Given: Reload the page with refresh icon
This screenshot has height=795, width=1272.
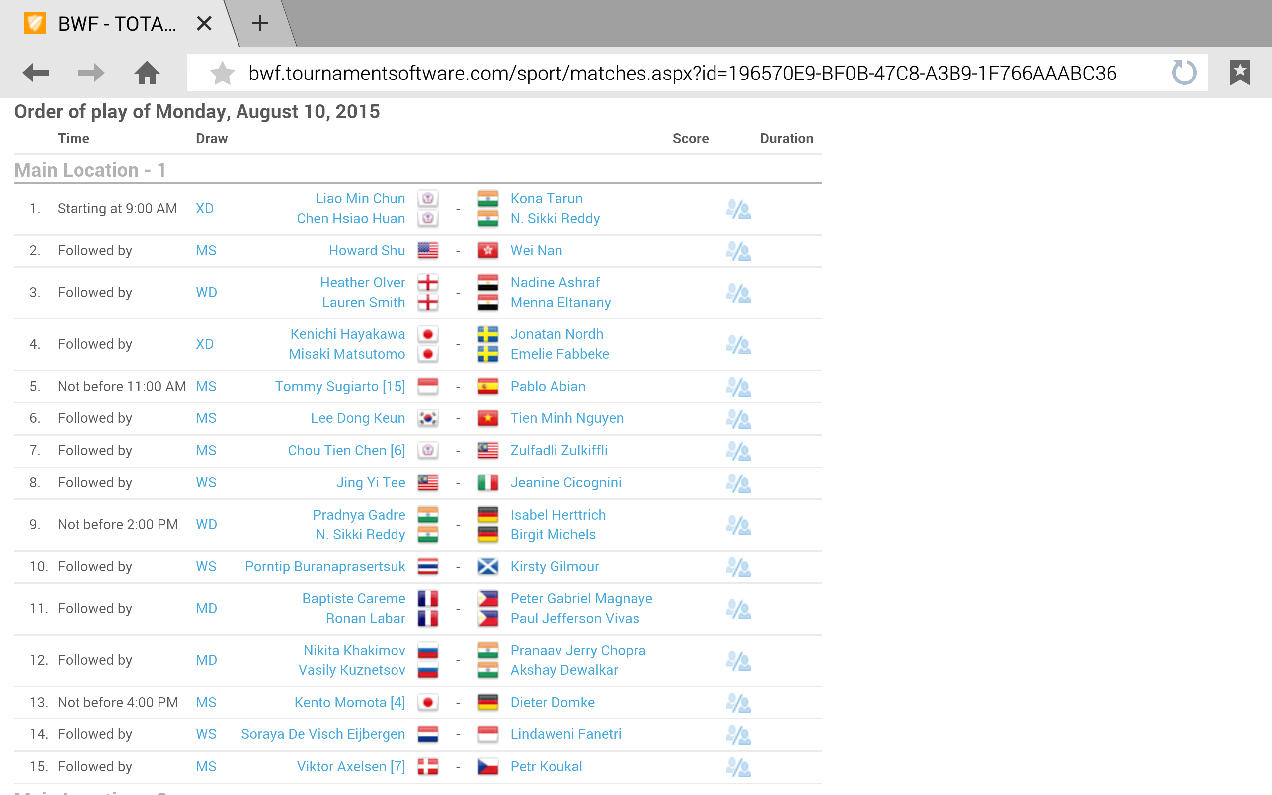Looking at the screenshot, I should coord(1184,73).
